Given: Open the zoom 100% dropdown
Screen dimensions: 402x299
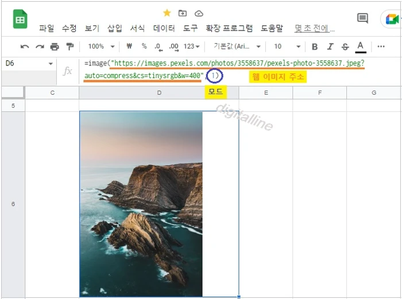Looking at the screenshot, I should pos(101,46).
